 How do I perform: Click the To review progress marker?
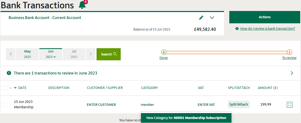coord(289,52)
